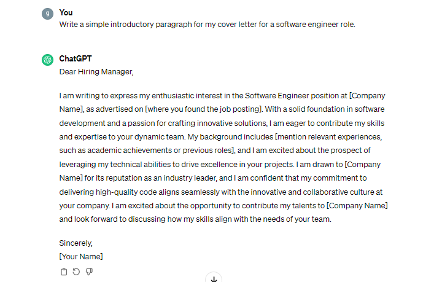Click the "Sincerely," closing line
Screen dimensions: 442x282
[76, 243]
